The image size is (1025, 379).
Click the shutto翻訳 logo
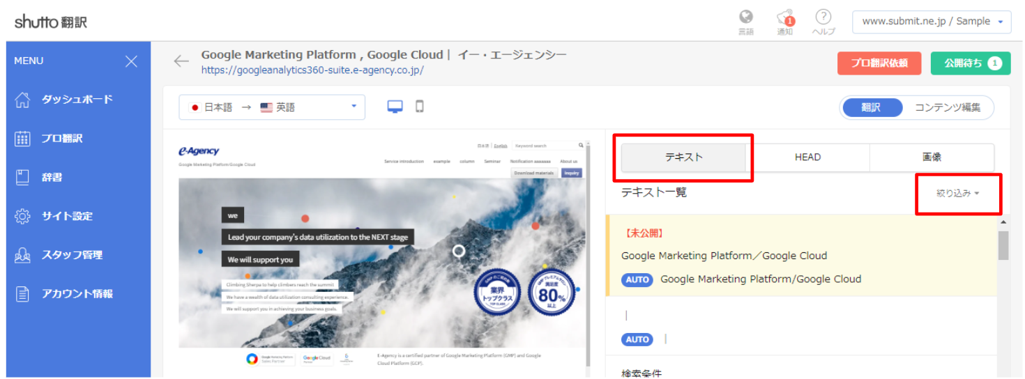pyautogui.click(x=51, y=22)
